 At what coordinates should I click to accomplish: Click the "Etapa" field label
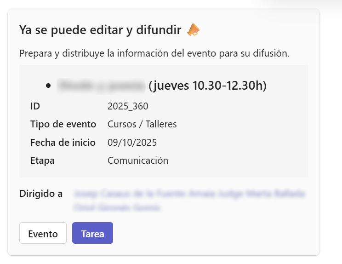42,161
